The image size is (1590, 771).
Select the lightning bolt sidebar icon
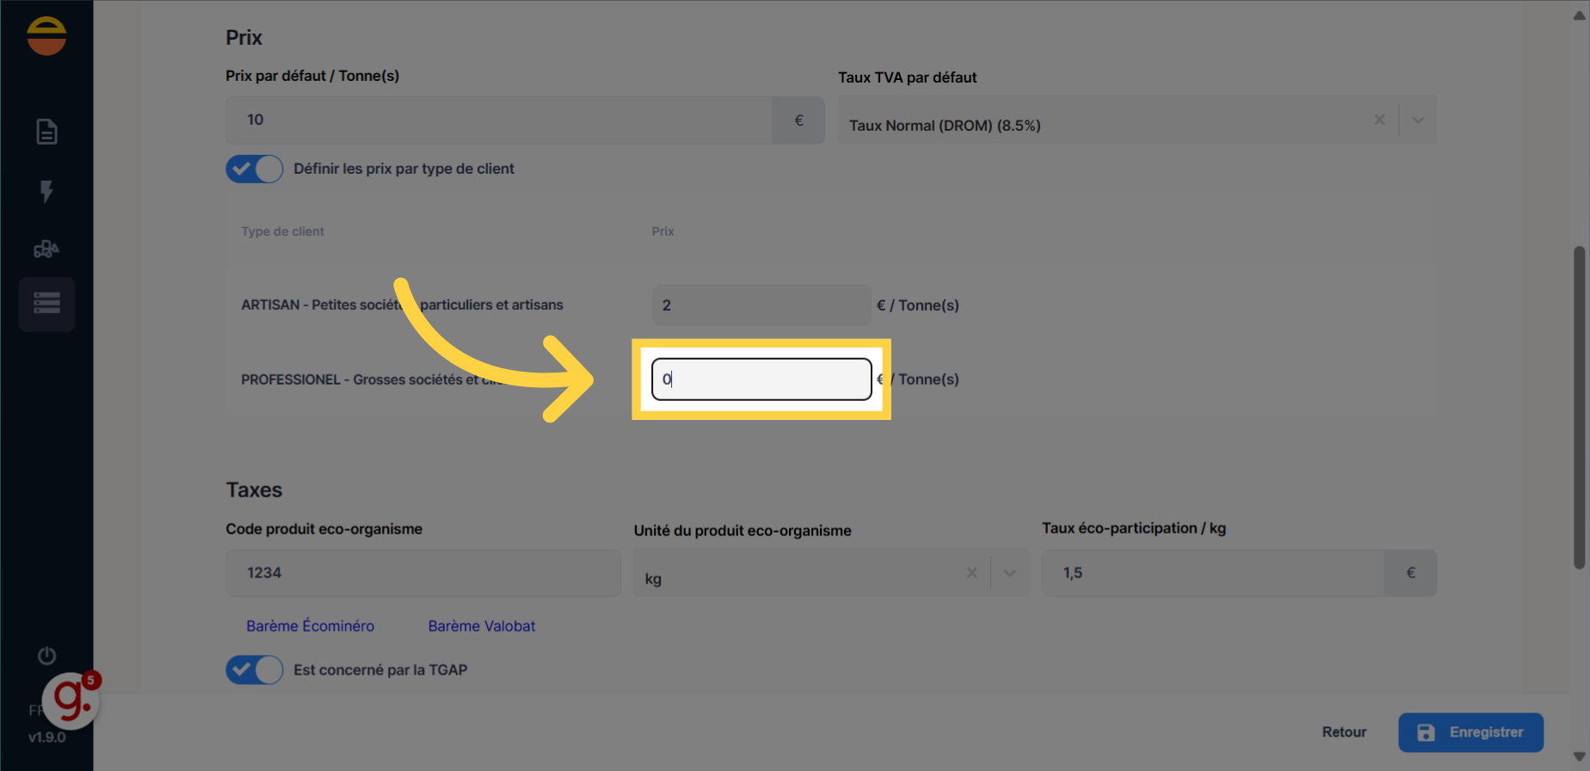(46, 192)
